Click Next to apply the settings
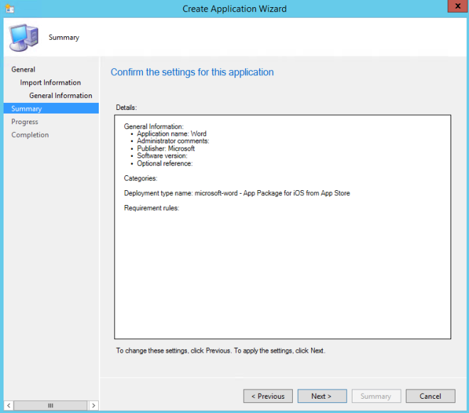This screenshot has height=413, width=469. (323, 396)
